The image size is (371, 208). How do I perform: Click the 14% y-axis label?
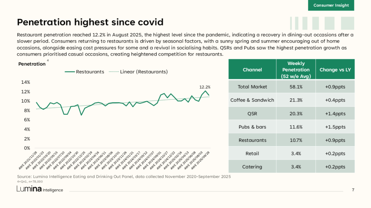point(25,82)
